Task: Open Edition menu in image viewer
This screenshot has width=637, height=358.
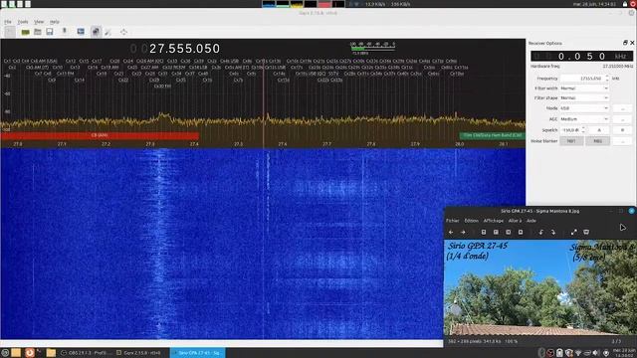Action: pyautogui.click(x=471, y=221)
